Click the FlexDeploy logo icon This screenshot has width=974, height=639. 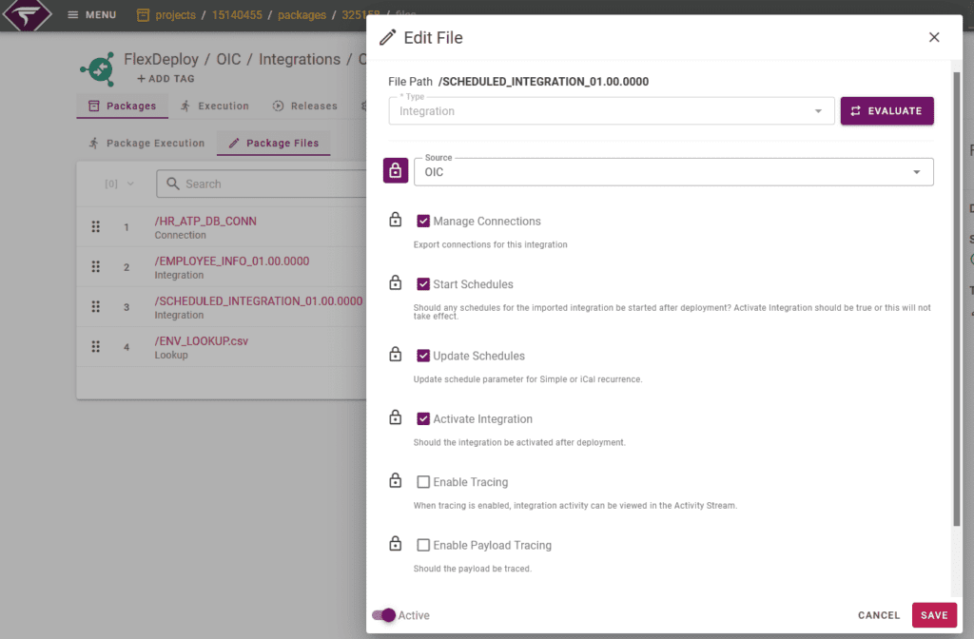27,15
